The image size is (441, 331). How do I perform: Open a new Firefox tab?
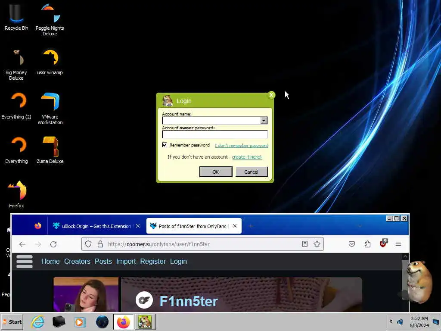coord(251,226)
